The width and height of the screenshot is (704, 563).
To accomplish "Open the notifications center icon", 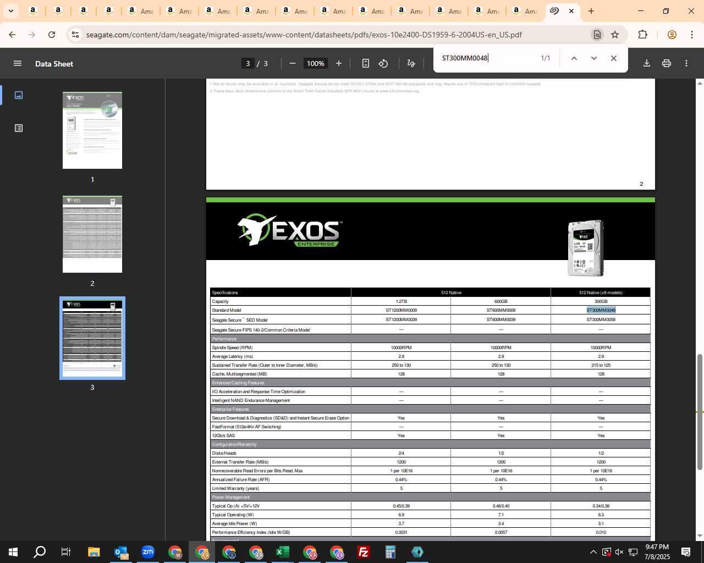I will [686, 552].
